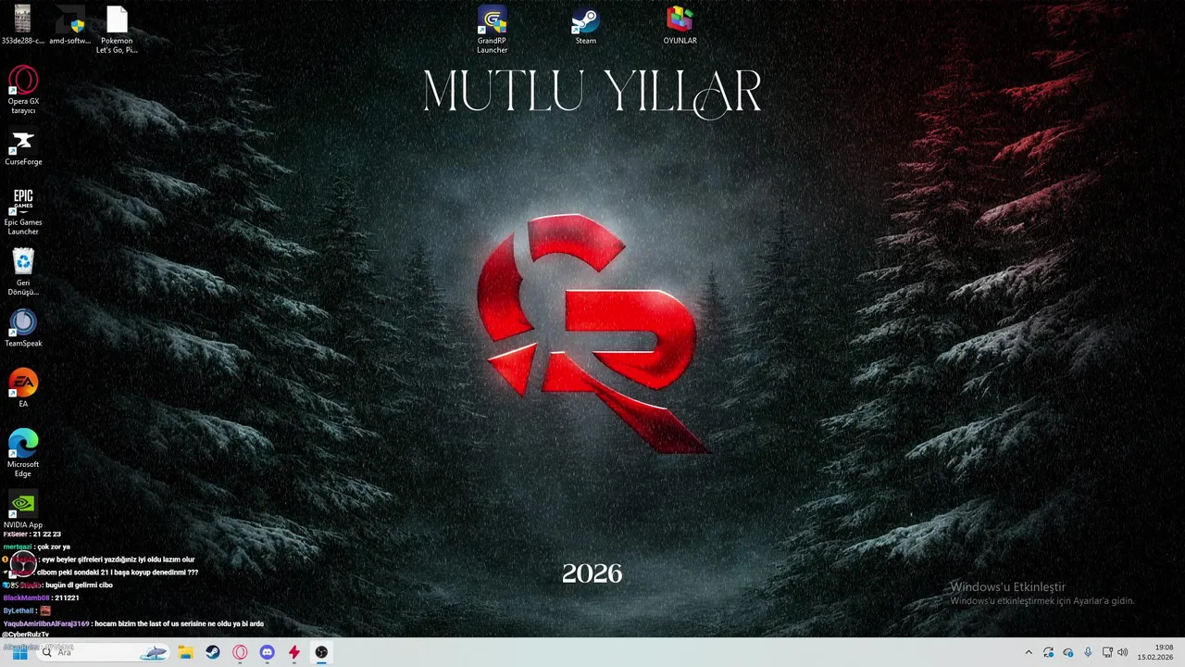The image size is (1185, 667).
Task: Open File Explorer from the taskbar
Action: [185, 652]
